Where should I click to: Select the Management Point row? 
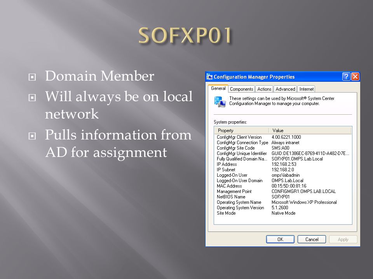[283, 191]
